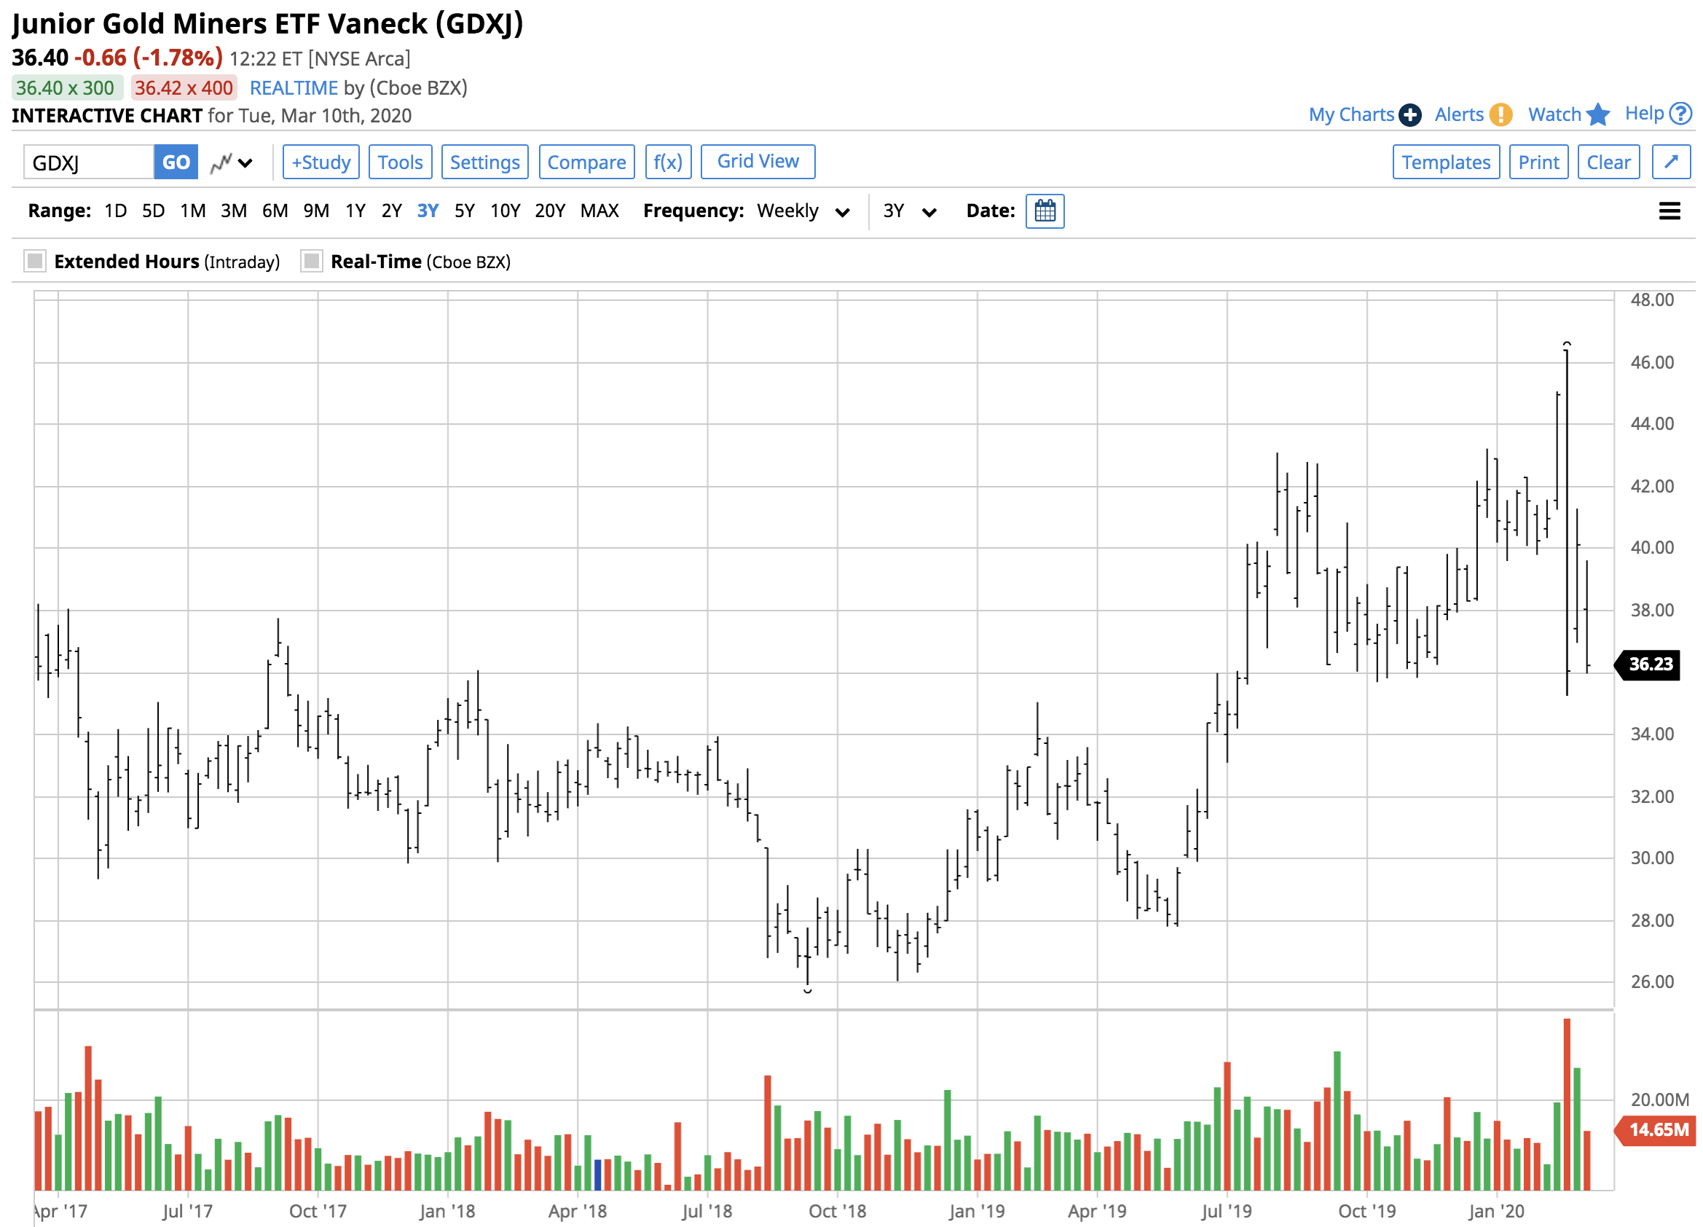Expand chart to full screen arrow
This screenshot has width=1703, height=1227.
(x=1671, y=162)
